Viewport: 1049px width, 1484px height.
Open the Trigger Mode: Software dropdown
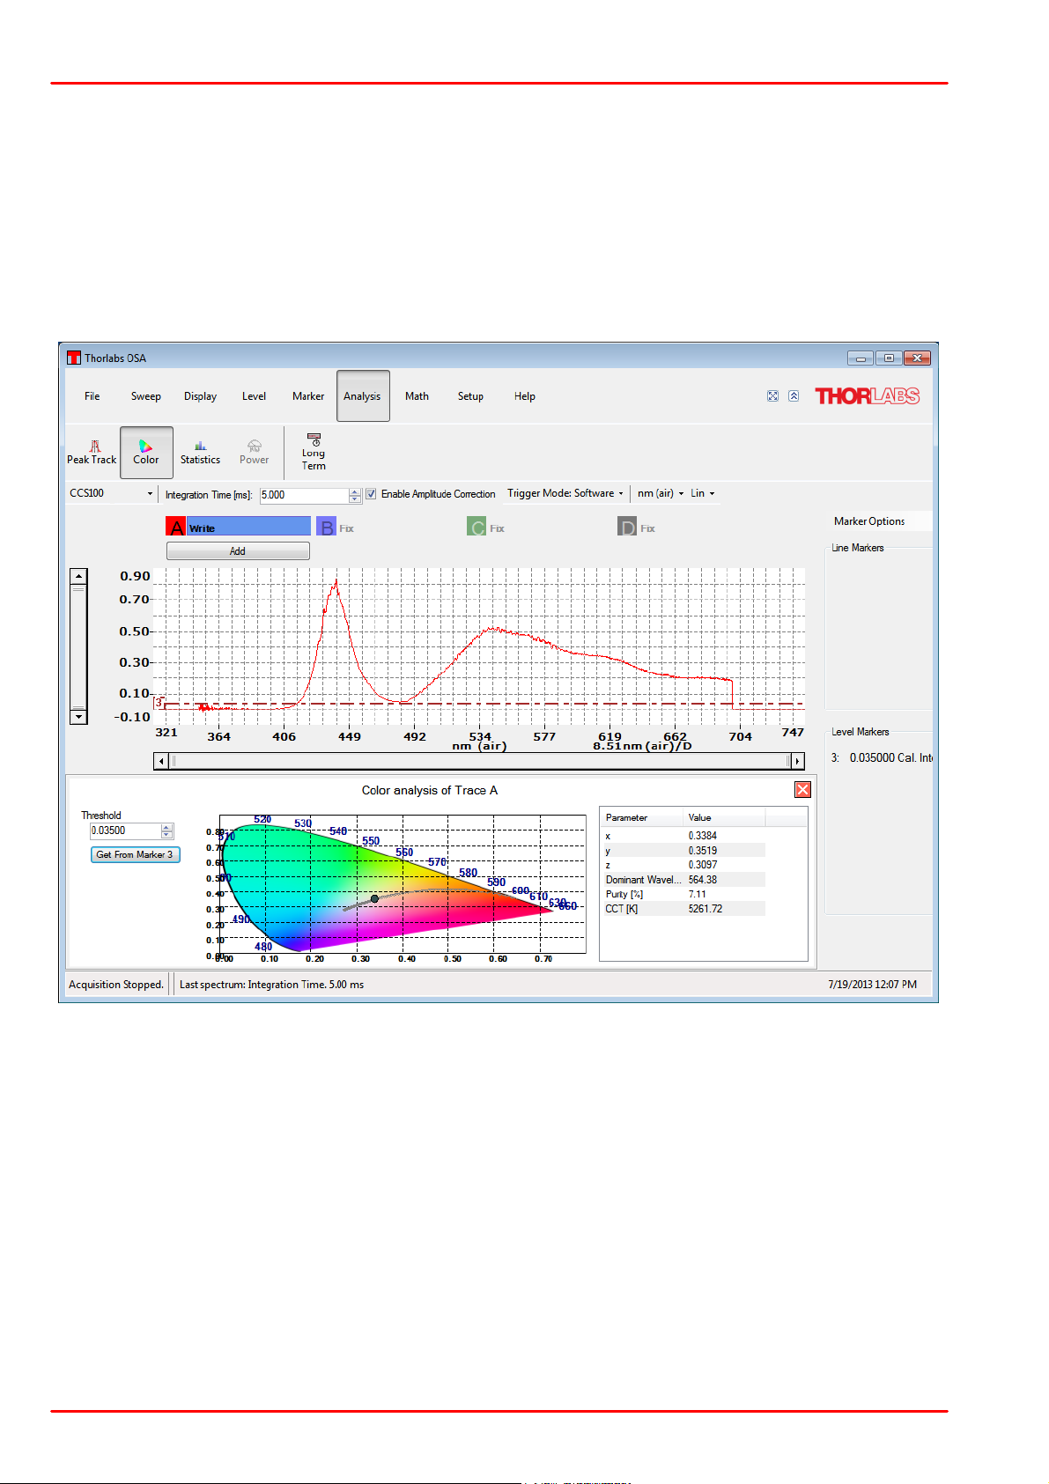pos(565,493)
